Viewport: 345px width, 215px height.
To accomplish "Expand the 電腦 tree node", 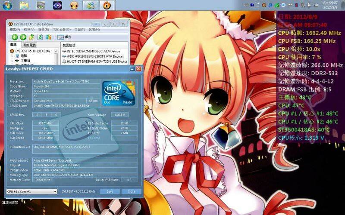I will pos(13,56).
